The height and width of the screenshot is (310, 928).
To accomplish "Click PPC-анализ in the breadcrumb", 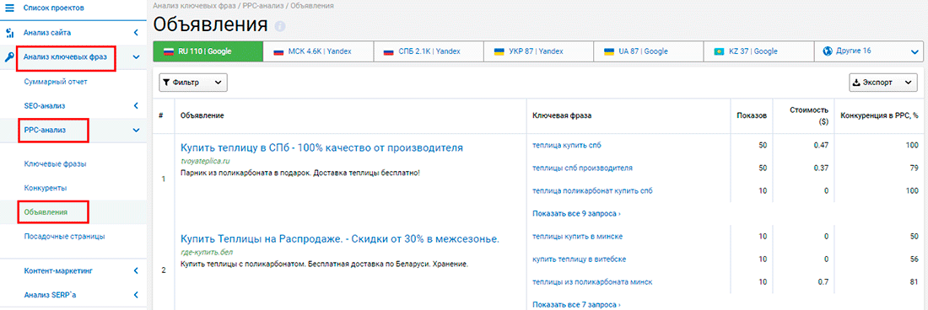I will [x=264, y=5].
